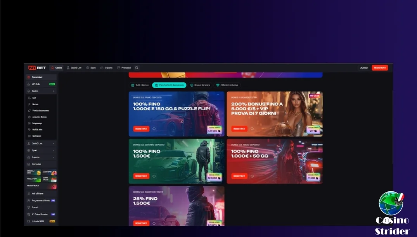Switch to Tutti i Bonus tab
The image size is (417, 237).
tap(140, 85)
